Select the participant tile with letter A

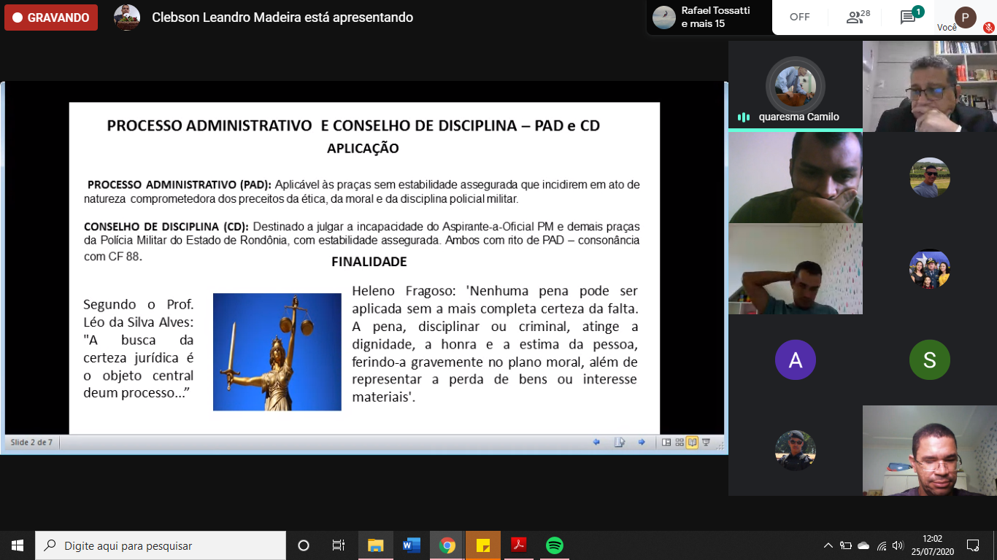795,359
